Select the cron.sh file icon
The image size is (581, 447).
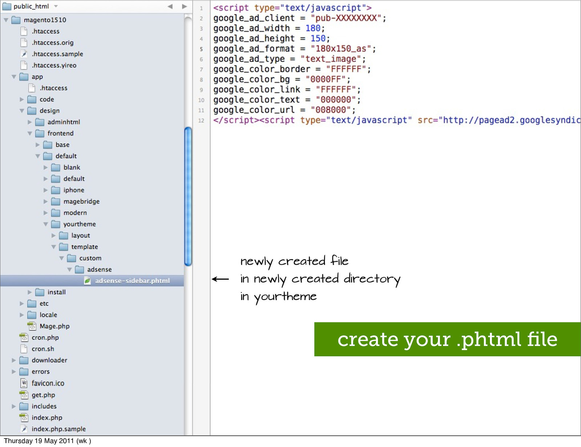click(x=24, y=349)
